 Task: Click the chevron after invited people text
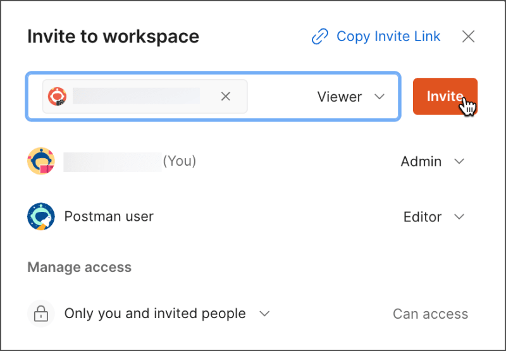click(265, 314)
